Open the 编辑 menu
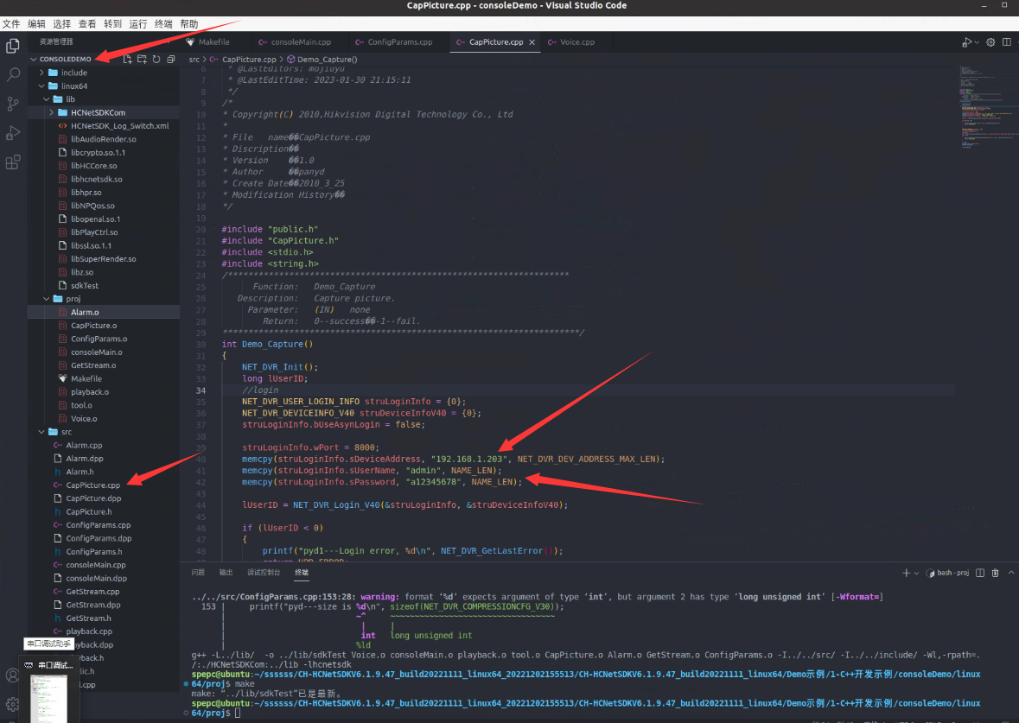This screenshot has width=1019, height=723. pyautogui.click(x=36, y=24)
